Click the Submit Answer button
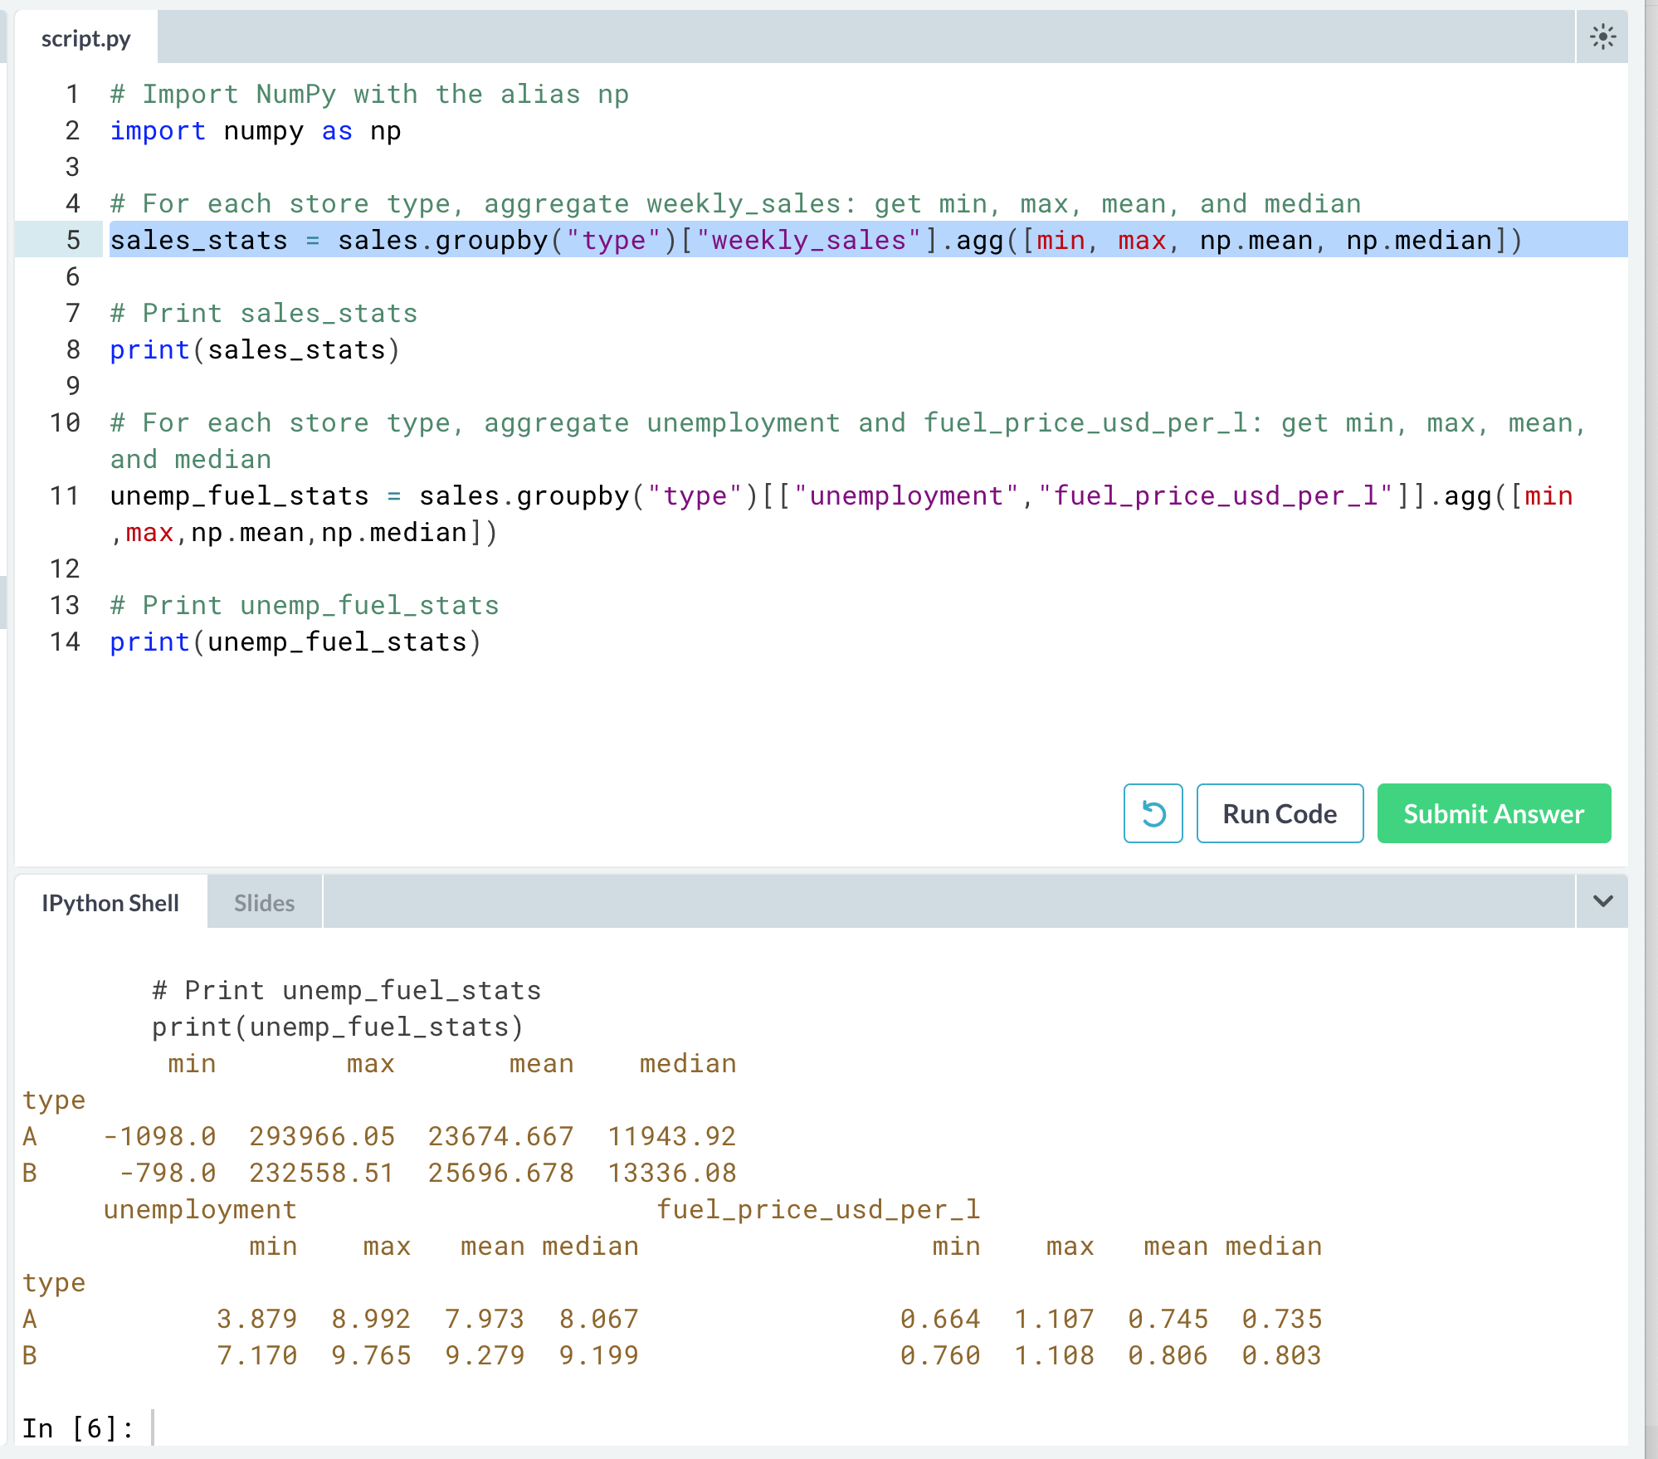Screen dimensions: 1658x1459 [x=1494, y=813]
